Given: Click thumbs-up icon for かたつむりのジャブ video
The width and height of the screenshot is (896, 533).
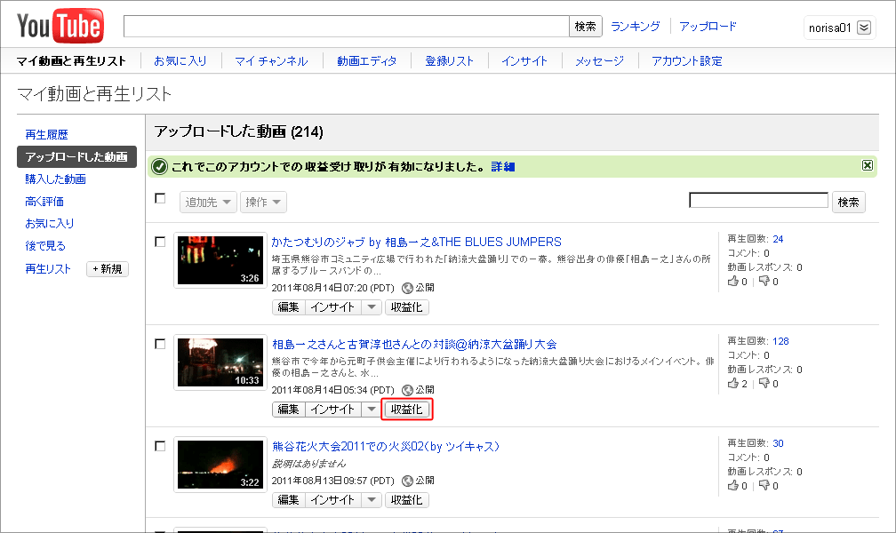Looking at the screenshot, I should 733,281.
